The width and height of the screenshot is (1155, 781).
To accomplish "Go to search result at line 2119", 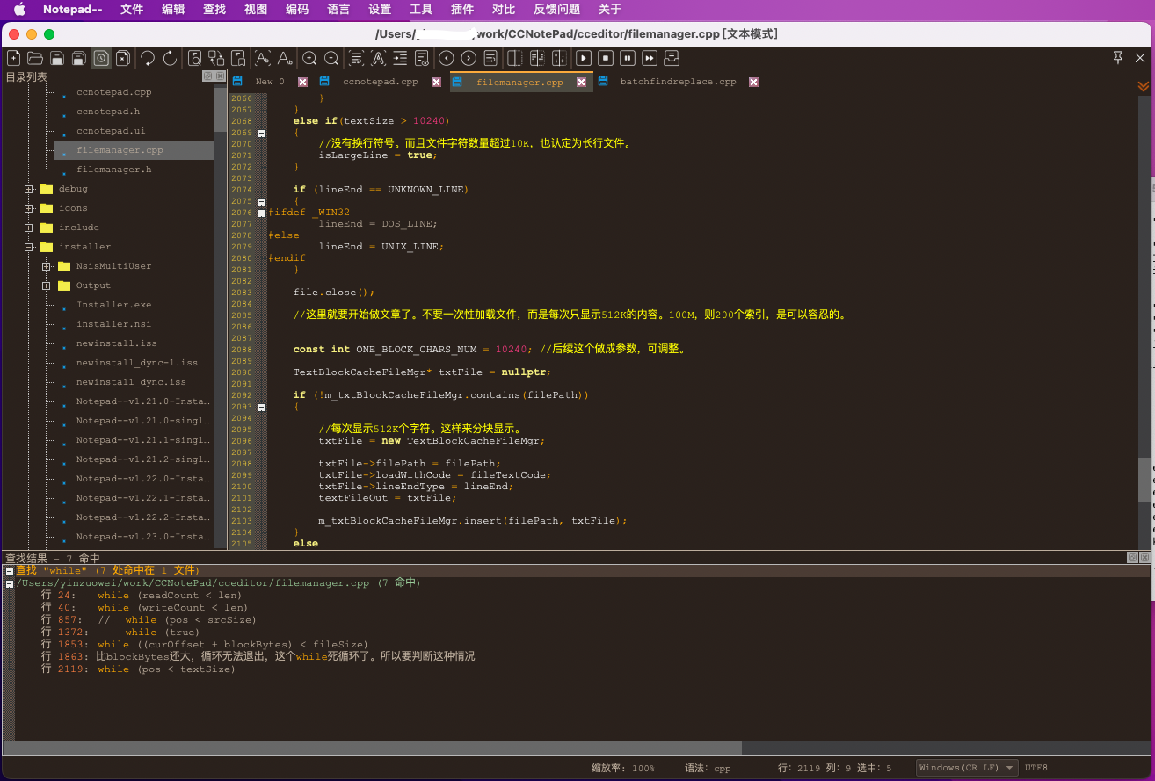I will [138, 669].
